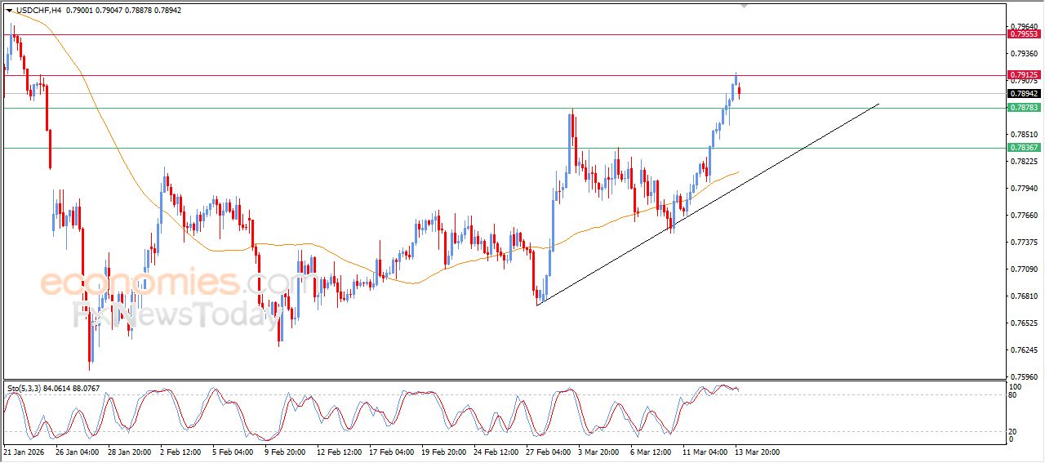This screenshot has width=1045, height=463.
Task: Click the 0.79640 price scale value
Action: point(1024,26)
